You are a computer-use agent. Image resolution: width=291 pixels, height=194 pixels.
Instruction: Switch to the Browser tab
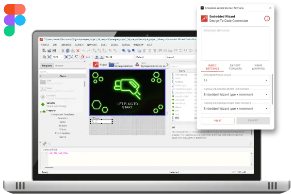coord(59,65)
